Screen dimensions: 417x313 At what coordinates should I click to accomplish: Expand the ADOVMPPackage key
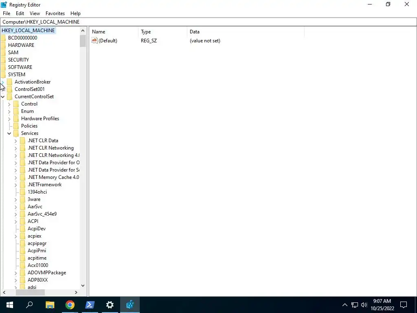click(x=16, y=273)
